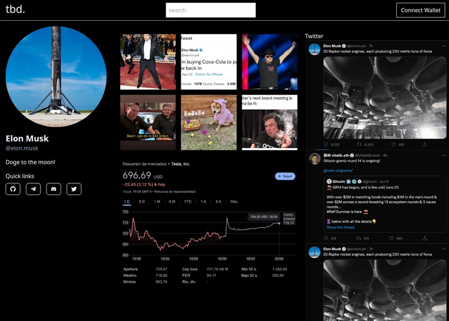Open more options on first Elon Musk tweet
Viewport: 449px width, 321px height.
click(x=444, y=46)
